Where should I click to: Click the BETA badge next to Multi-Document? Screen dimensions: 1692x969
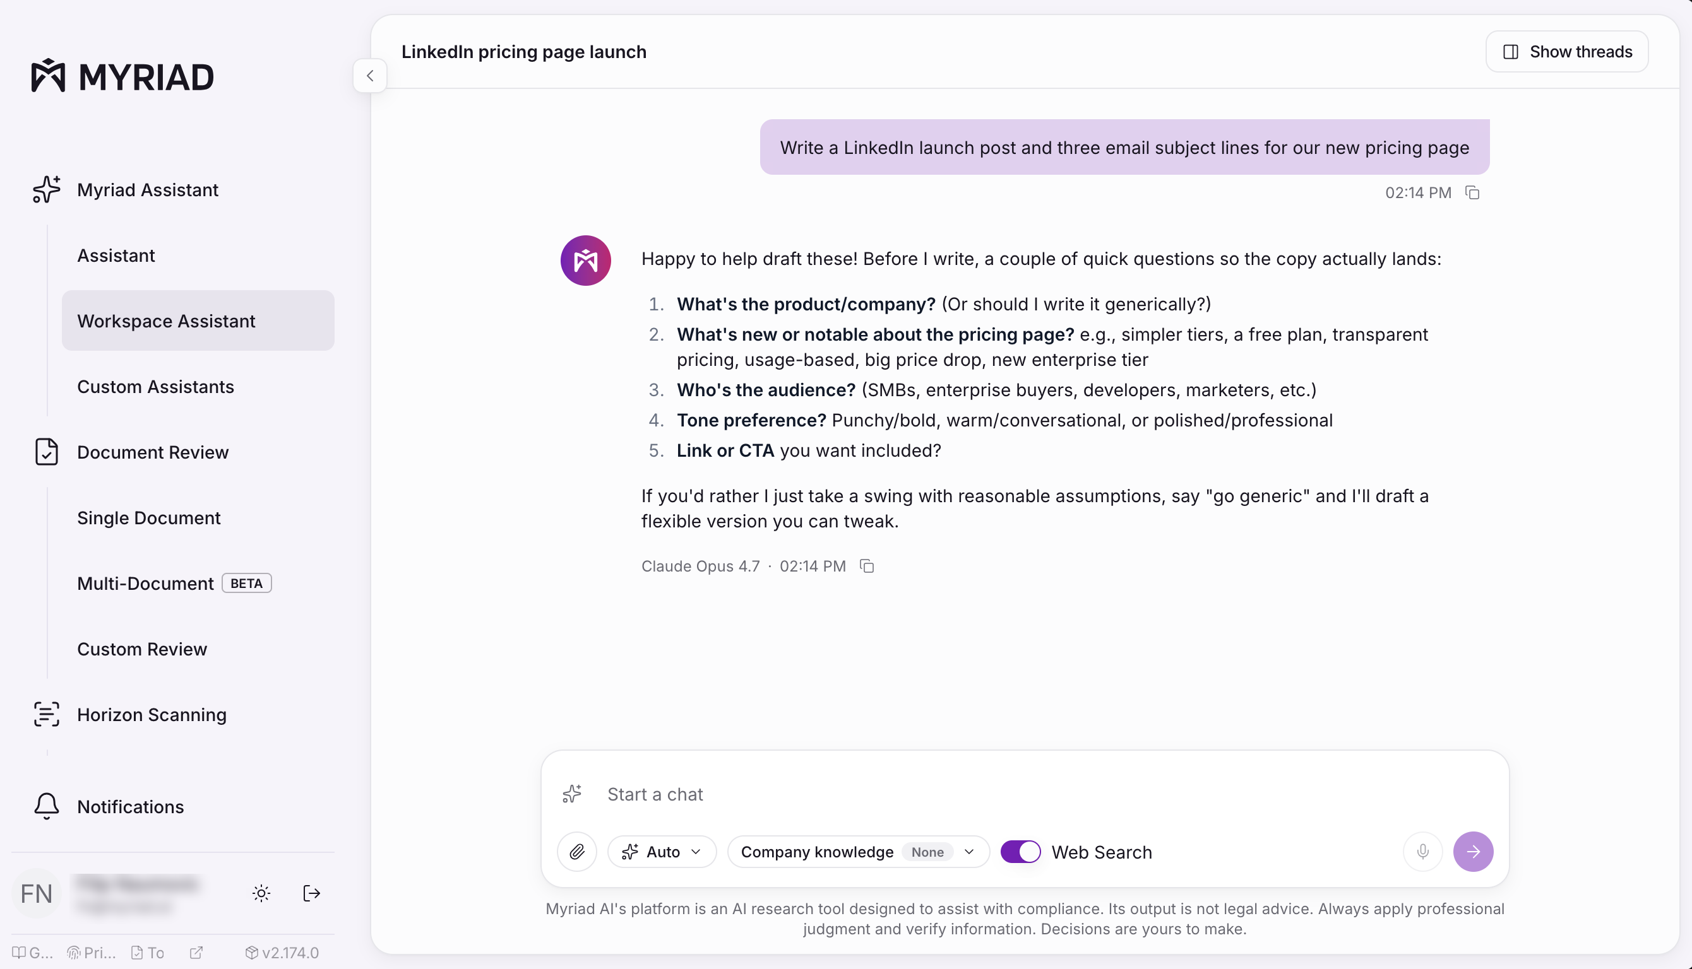[246, 583]
